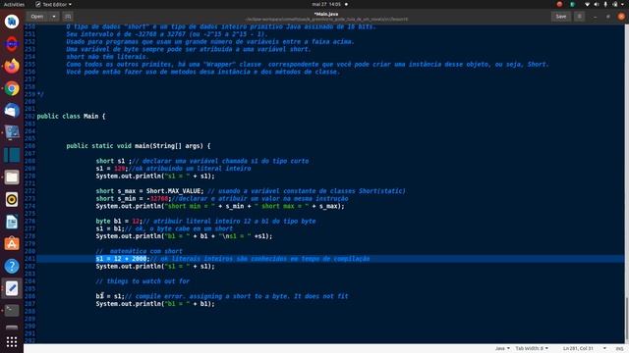Open the Text Editor app menu
Screen dimensions: 629x353
coord(53,4)
